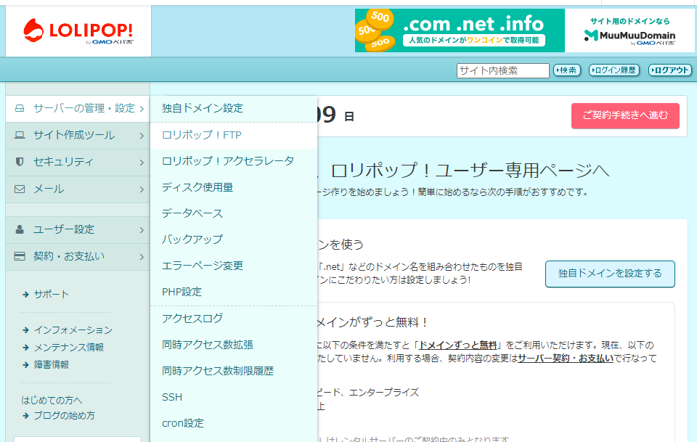Open 独自ドメイン設定 from the submenu
697x442 pixels.
point(234,108)
